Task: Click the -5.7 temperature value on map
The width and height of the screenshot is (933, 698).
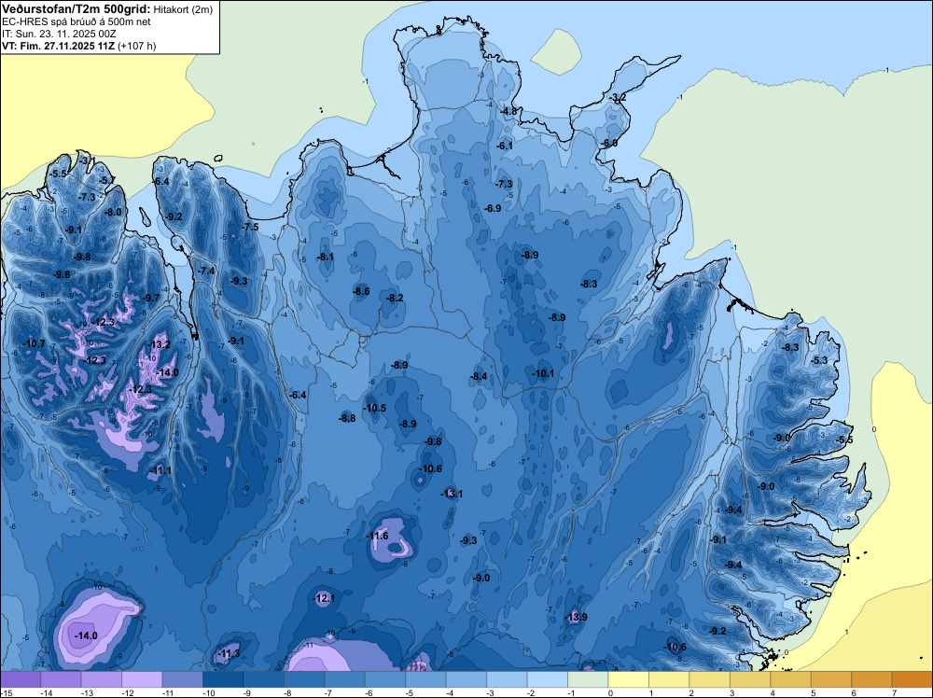Action: (106, 180)
